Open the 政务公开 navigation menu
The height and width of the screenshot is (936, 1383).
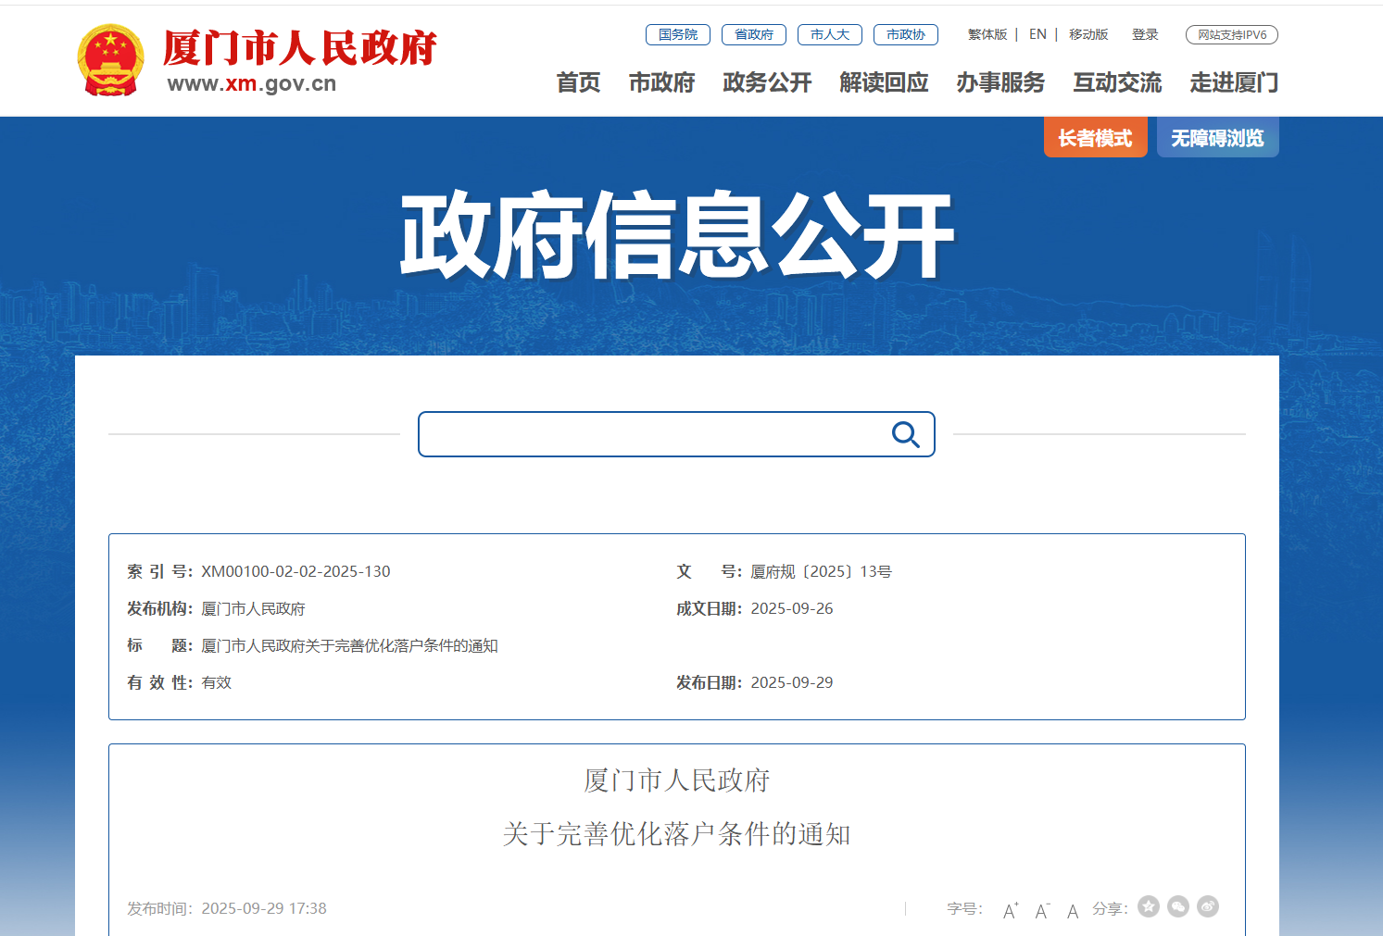(767, 82)
